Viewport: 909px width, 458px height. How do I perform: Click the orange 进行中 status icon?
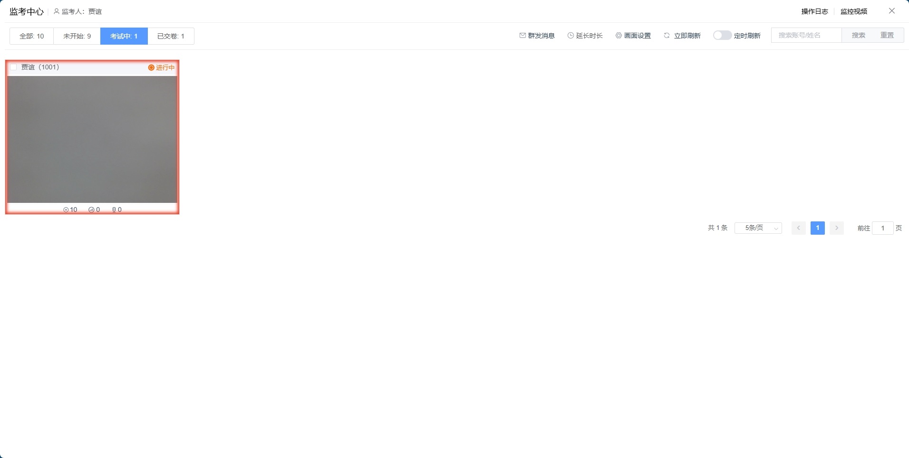[x=151, y=67]
